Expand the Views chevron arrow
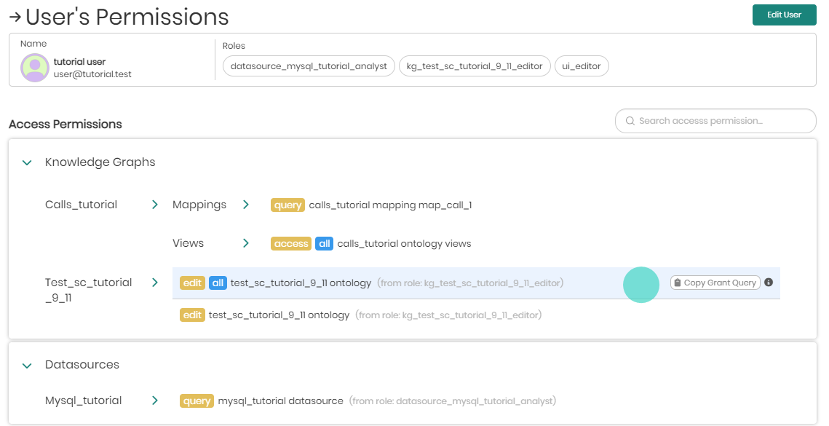 (x=246, y=243)
